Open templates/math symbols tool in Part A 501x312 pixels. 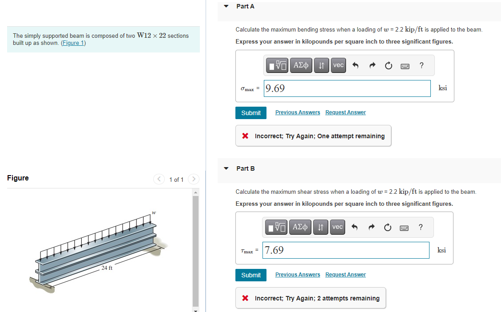[277, 65]
